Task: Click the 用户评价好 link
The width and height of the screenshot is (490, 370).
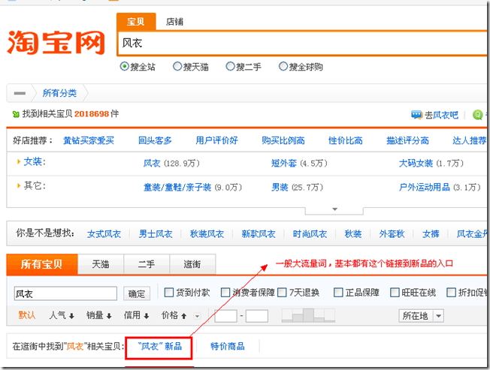Action: coord(216,140)
